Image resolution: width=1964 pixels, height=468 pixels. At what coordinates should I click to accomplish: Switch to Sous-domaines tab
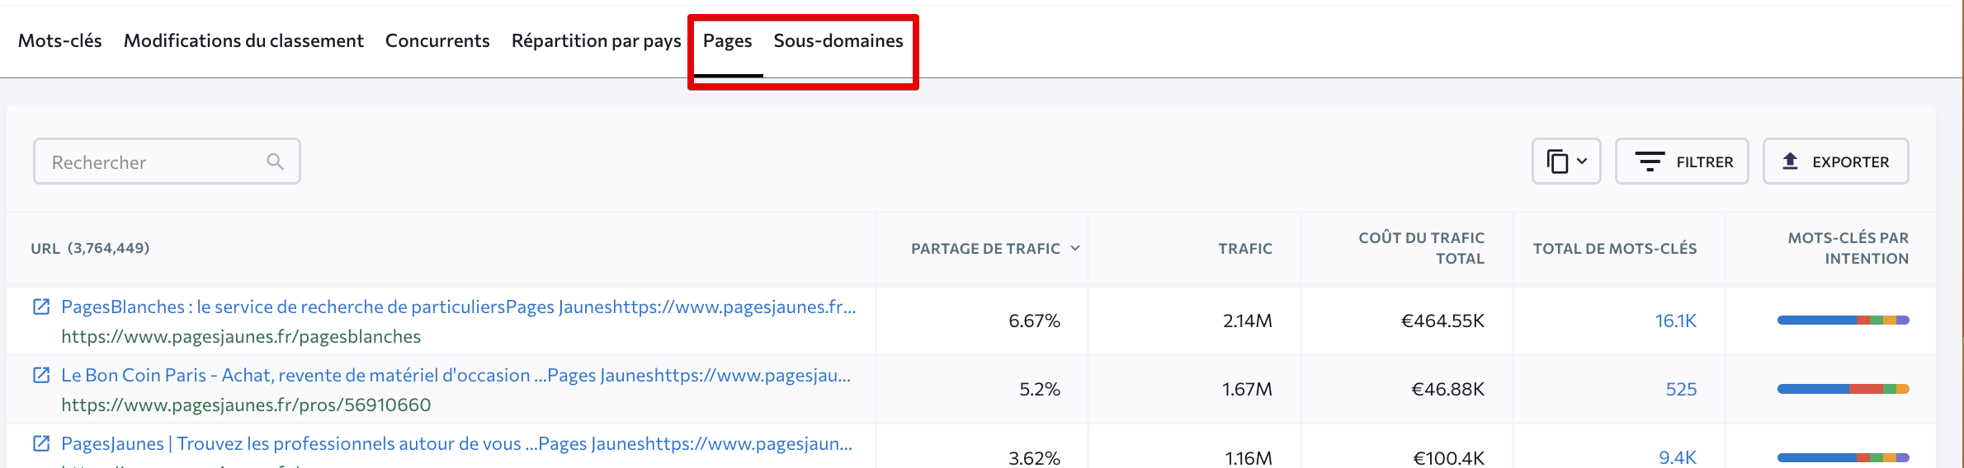point(838,40)
